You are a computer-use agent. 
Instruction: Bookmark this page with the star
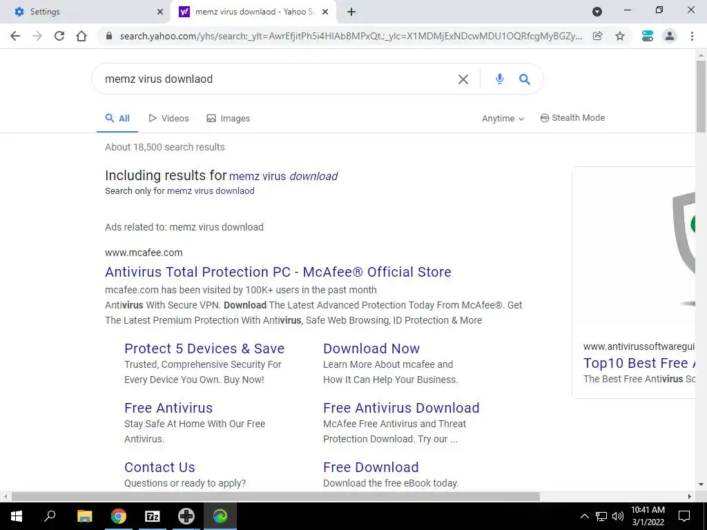pos(620,36)
